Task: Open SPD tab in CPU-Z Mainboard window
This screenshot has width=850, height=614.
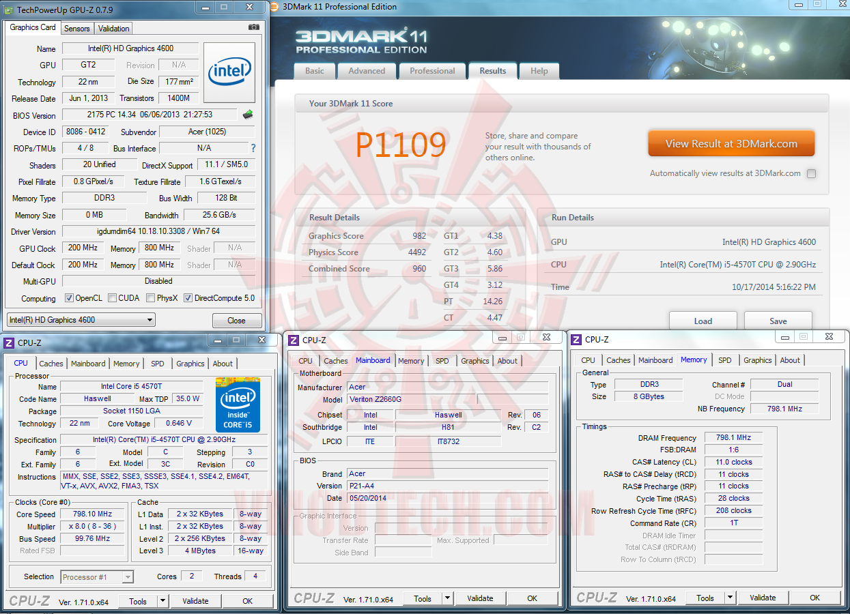Action: point(442,361)
